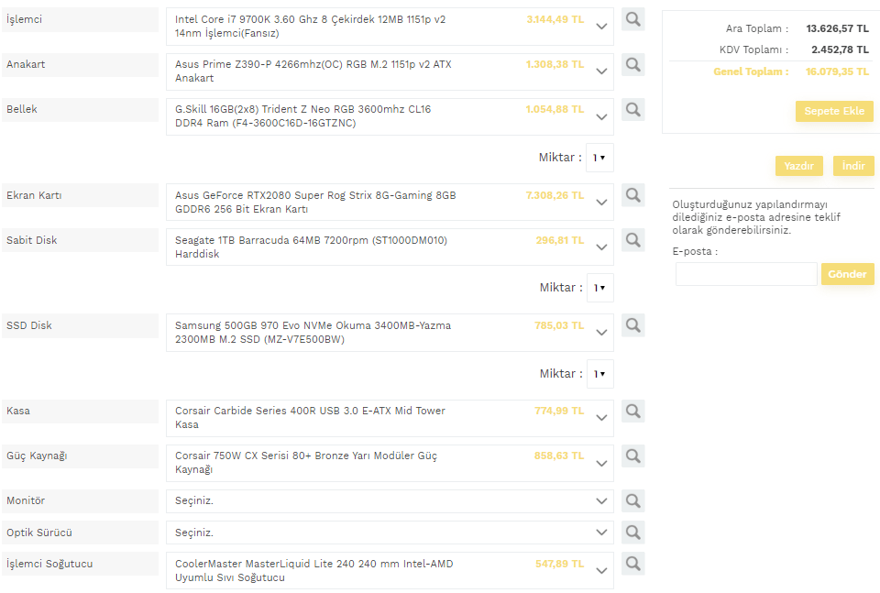Click the magnifier icon beside Anakart

point(632,64)
